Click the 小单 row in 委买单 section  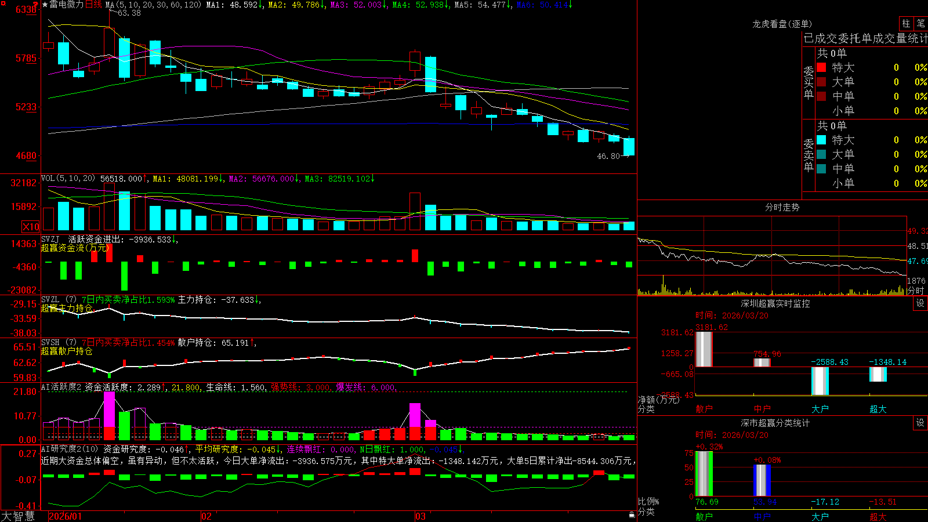point(872,111)
